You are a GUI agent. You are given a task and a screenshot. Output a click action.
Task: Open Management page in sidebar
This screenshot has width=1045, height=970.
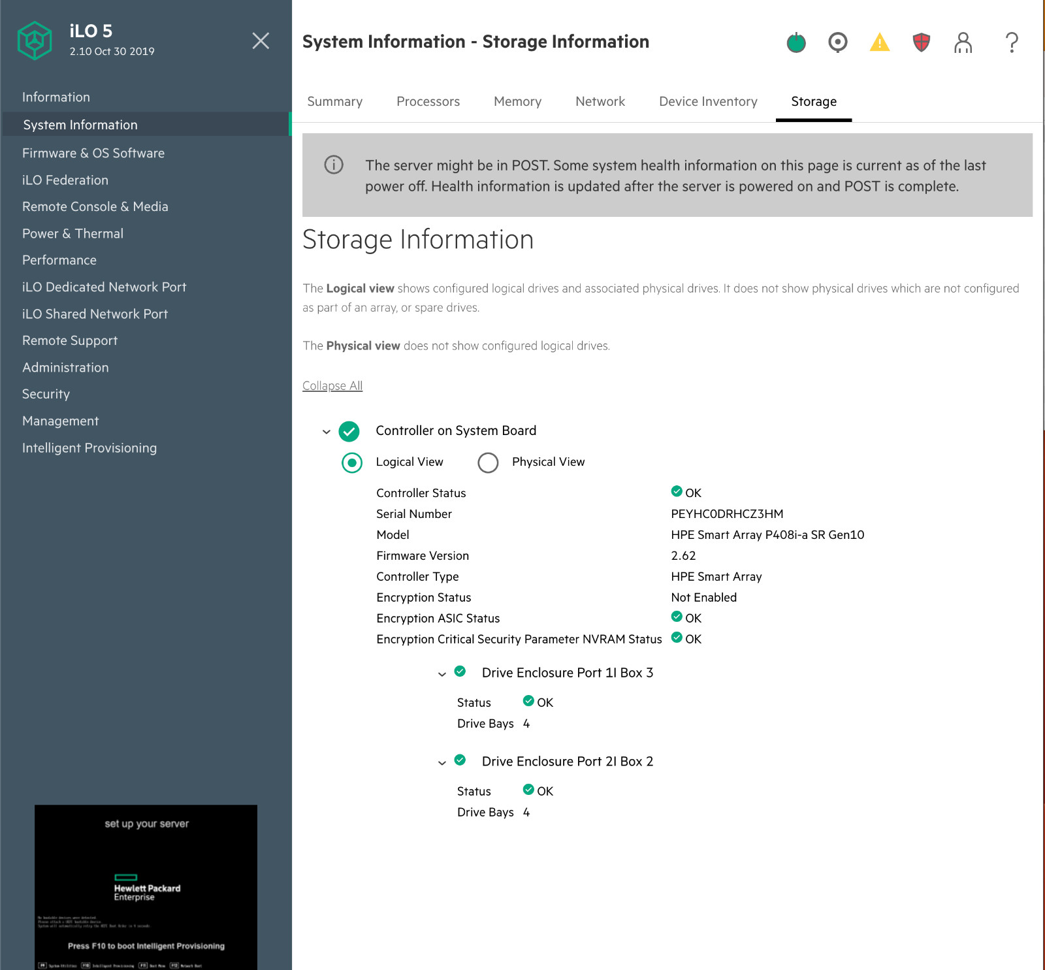(x=61, y=421)
